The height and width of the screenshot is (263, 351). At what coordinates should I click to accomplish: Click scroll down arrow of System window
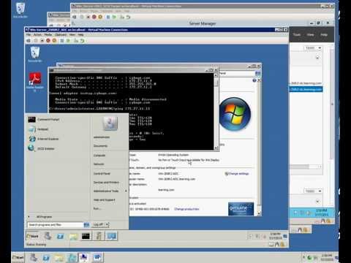click(259, 213)
